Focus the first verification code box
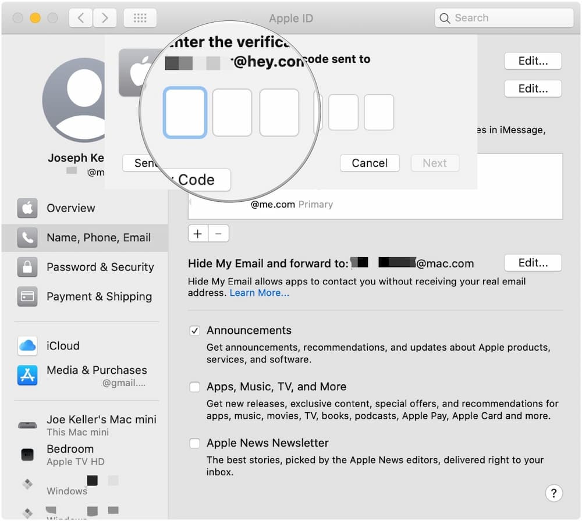 [185, 112]
